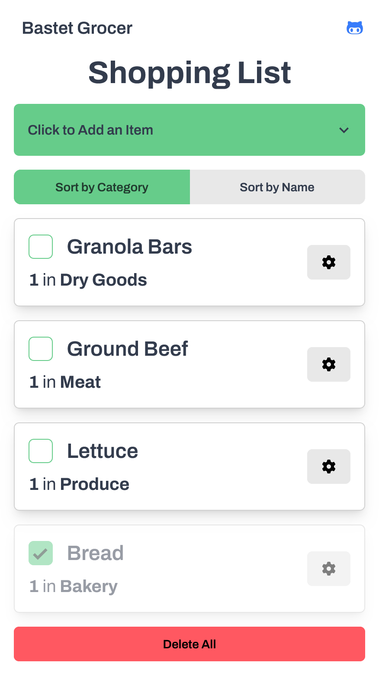The width and height of the screenshot is (379, 676).
Task: Click the Shopping List heading
Action: pos(189,72)
